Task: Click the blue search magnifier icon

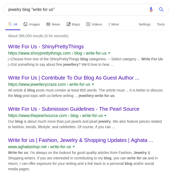Action: tap(161, 10)
